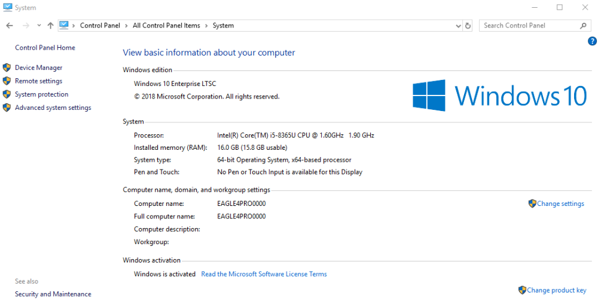
Task: Click the search magnifier icon
Action: coord(583,26)
